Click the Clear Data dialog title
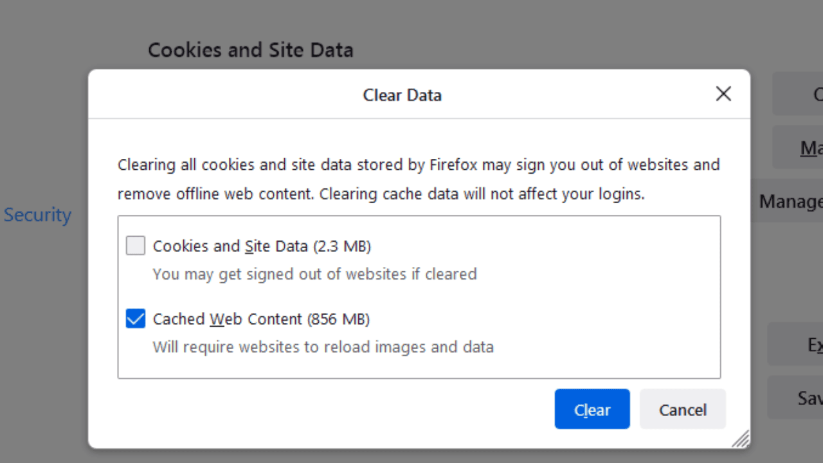 pyautogui.click(x=402, y=95)
